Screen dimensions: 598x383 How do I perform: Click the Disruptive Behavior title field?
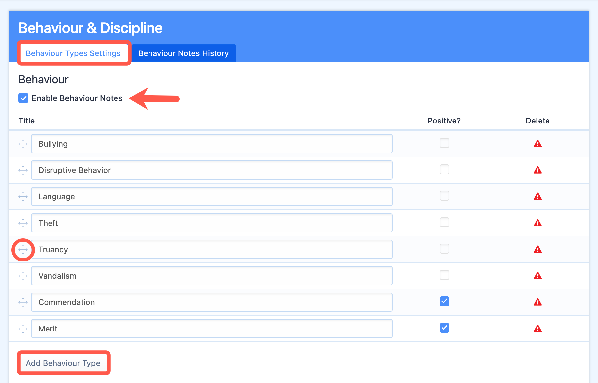(x=212, y=170)
